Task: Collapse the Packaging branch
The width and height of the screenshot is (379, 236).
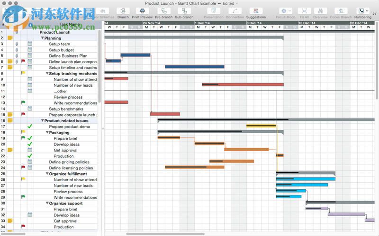Action: (x=47, y=133)
